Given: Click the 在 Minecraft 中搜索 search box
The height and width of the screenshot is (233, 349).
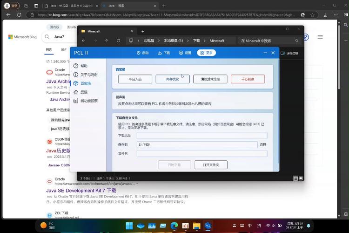Looking at the screenshot, I should pyautogui.click(x=269, y=41).
